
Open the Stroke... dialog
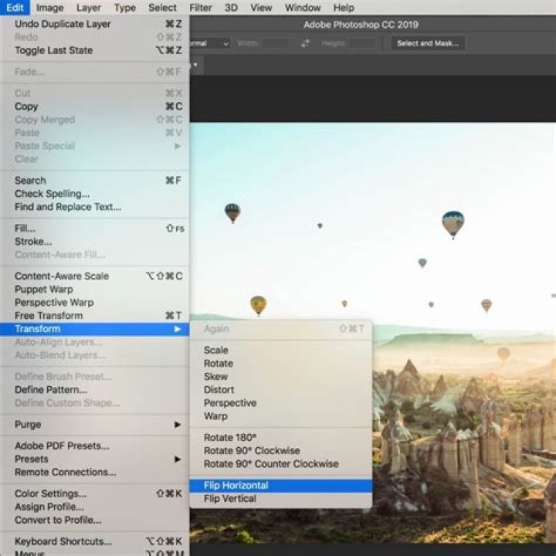(95, 241)
